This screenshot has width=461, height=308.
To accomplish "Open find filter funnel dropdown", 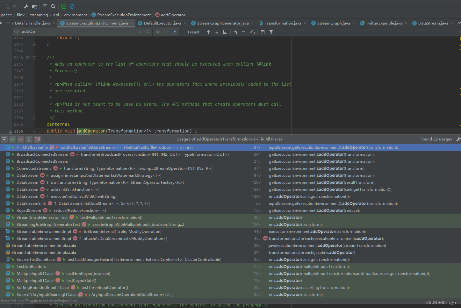I will click(x=271, y=32).
